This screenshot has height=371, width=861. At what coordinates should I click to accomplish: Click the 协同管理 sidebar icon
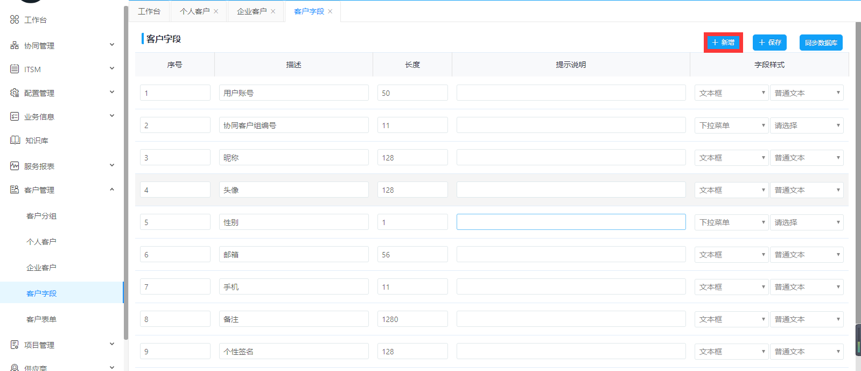point(15,45)
